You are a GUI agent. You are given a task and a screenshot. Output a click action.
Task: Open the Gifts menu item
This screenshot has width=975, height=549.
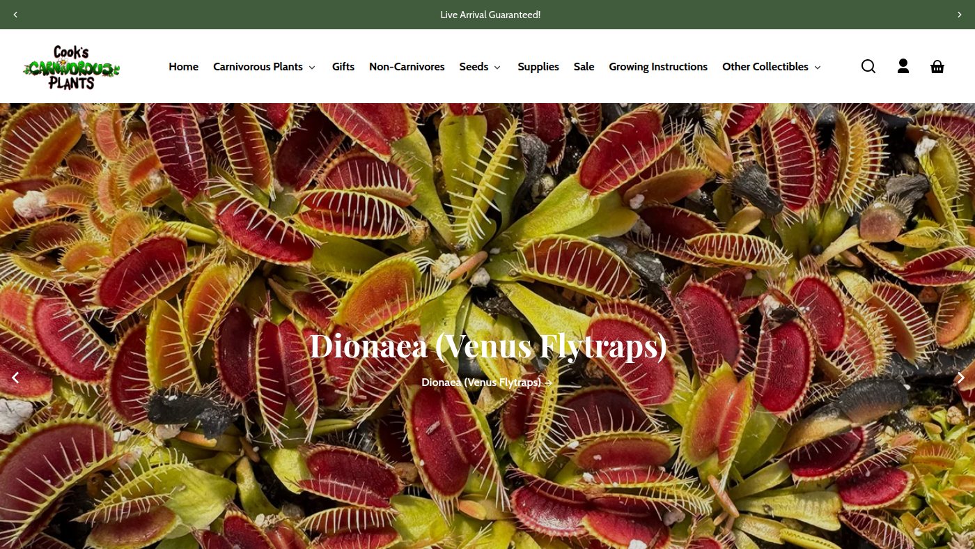pos(343,67)
